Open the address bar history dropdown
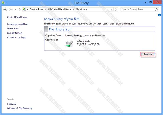 pyautogui.click(x=112, y=10)
